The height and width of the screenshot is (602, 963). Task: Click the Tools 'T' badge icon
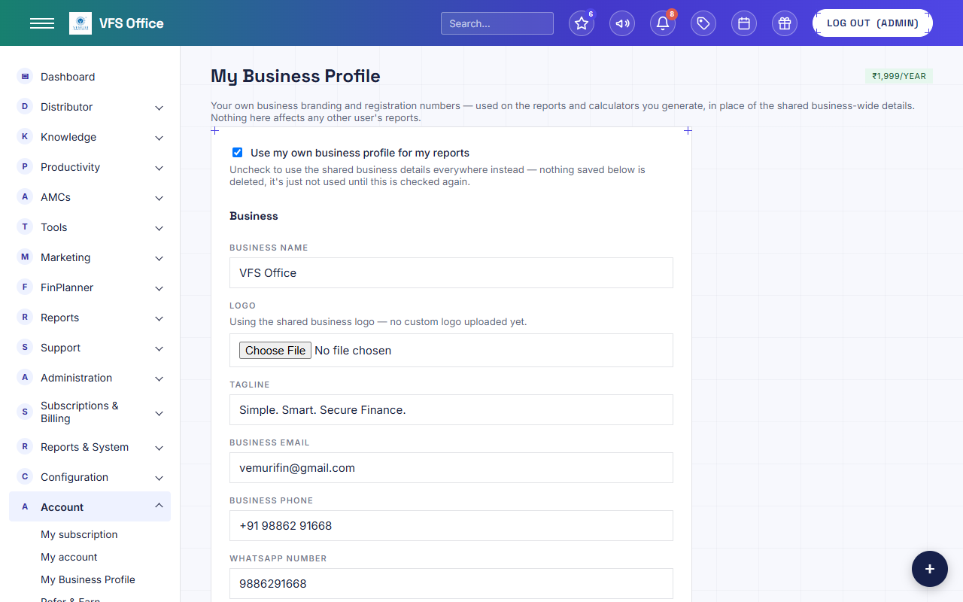tap(25, 227)
